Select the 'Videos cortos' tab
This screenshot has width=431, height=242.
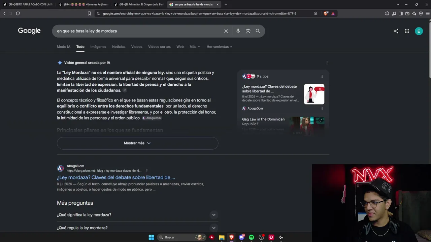159,47
